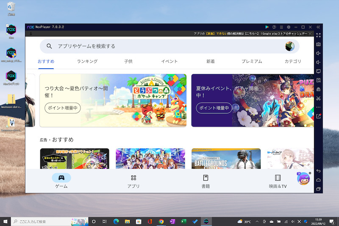Open Nox system settings gear
The height and width of the screenshot is (226, 339).
(x=289, y=27)
